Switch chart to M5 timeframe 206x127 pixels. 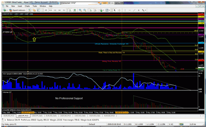(x=46, y=10)
